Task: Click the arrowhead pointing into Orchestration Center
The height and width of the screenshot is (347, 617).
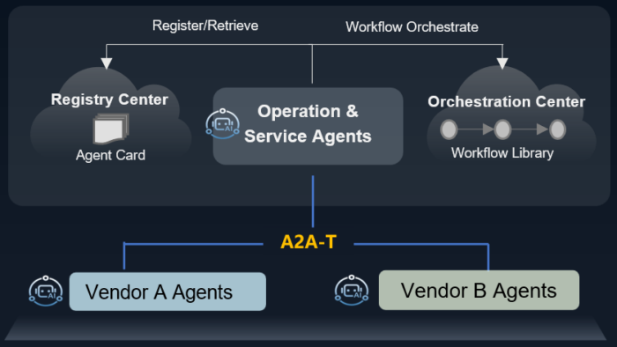Action: (x=502, y=63)
